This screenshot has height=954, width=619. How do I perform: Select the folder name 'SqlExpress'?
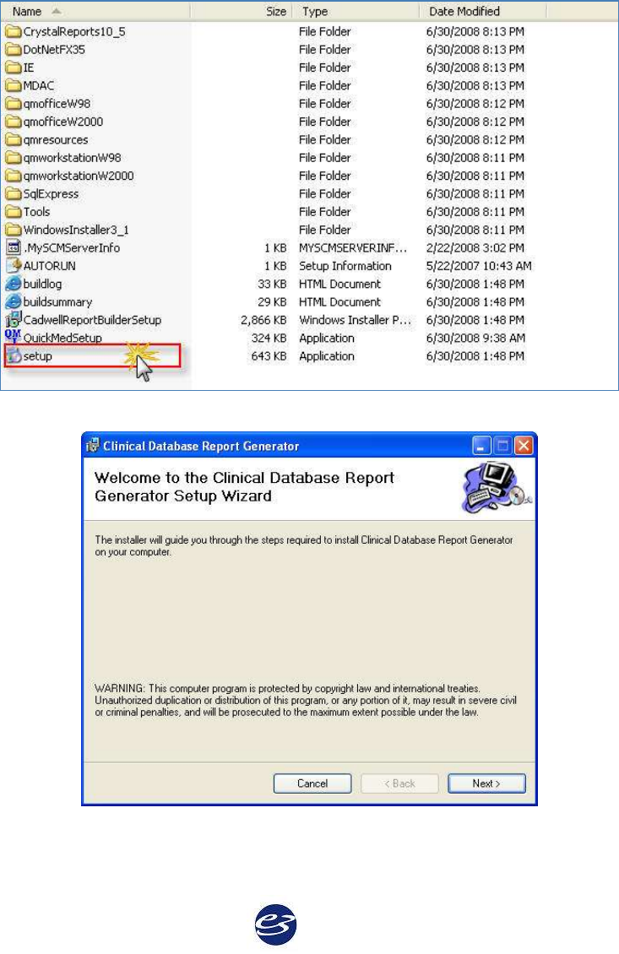point(52,194)
